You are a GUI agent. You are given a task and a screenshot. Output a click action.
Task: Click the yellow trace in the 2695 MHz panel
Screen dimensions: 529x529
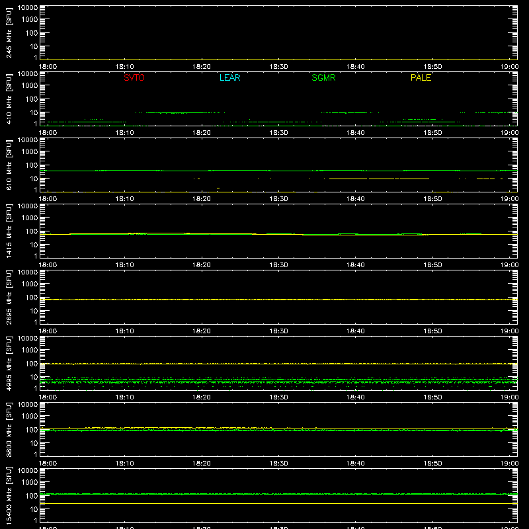click(278, 300)
